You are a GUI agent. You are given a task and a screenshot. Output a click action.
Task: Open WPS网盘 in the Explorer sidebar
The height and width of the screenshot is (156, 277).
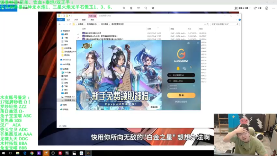[x=65, y=64]
